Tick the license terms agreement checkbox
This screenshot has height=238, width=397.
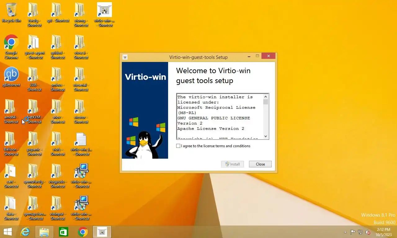[x=178, y=146]
